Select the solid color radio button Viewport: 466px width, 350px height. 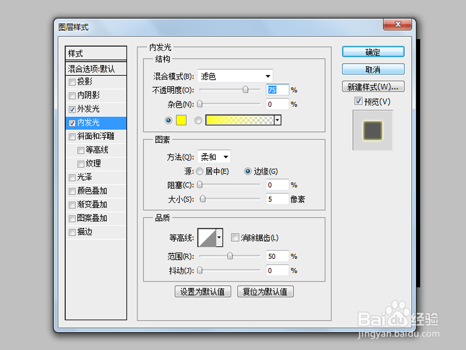click(168, 120)
